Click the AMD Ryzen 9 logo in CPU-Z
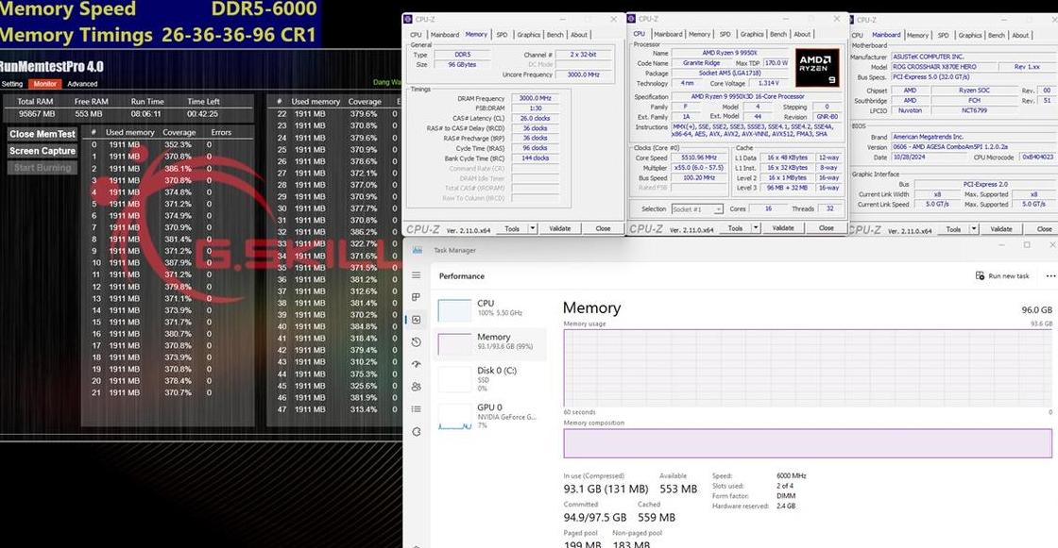The height and width of the screenshot is (548, 1058). pyautogui.click(x=817, y=67)
